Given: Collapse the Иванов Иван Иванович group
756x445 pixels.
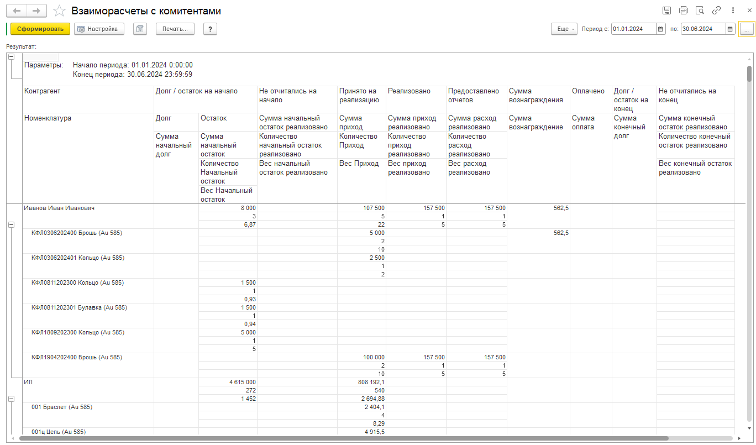Looking at the screenshot, I should click(x=11, y=225).
